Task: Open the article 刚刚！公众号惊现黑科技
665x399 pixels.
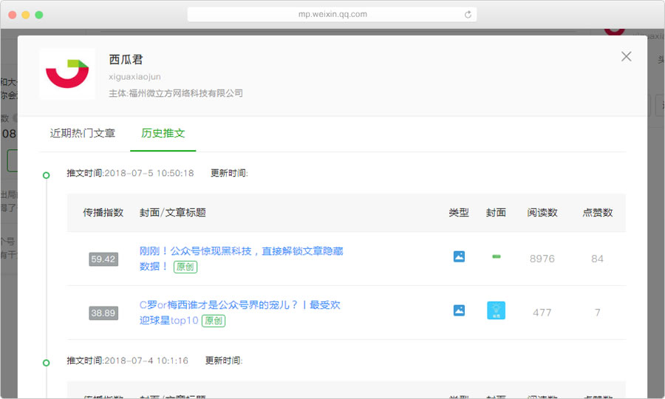Action: click(x=241, y=251)
